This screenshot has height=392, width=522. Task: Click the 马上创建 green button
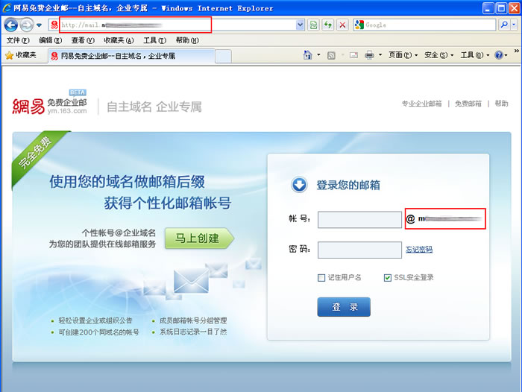point(199,238)
